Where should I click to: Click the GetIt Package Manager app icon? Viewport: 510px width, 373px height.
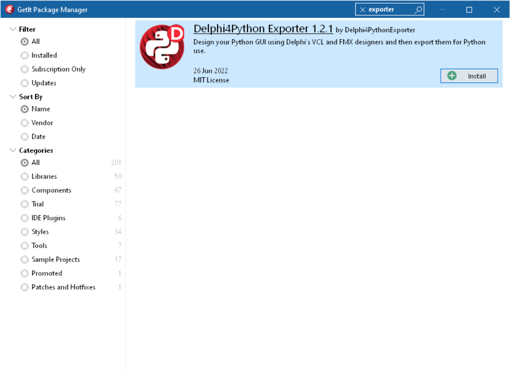coord(10,9)
